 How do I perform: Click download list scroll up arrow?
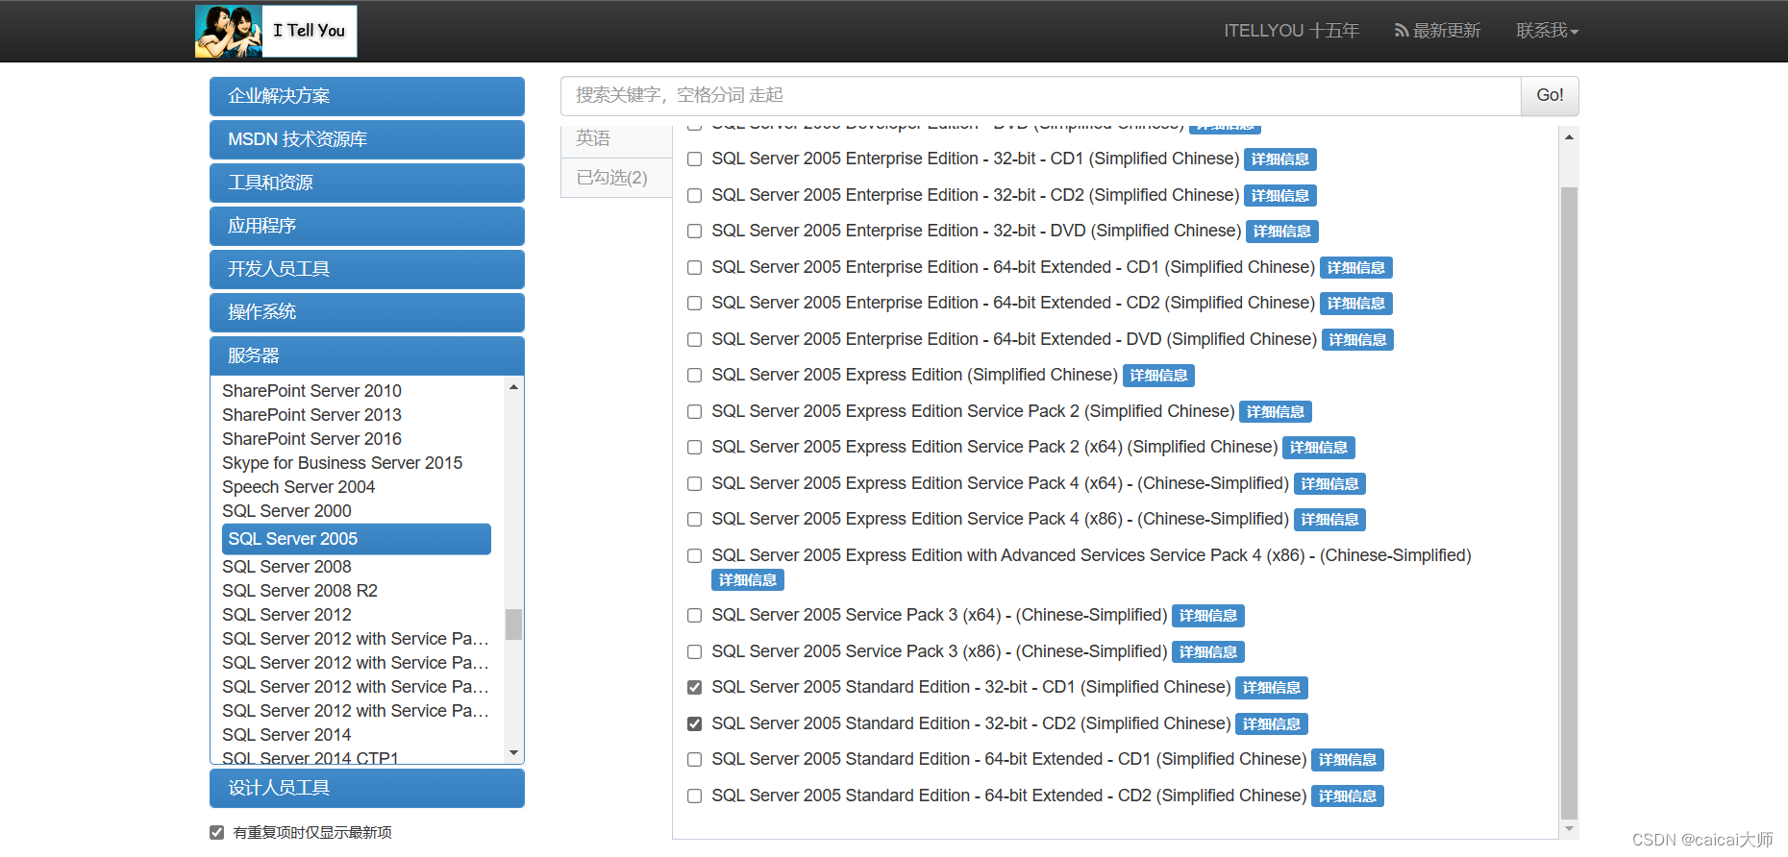coord(1569,137)
